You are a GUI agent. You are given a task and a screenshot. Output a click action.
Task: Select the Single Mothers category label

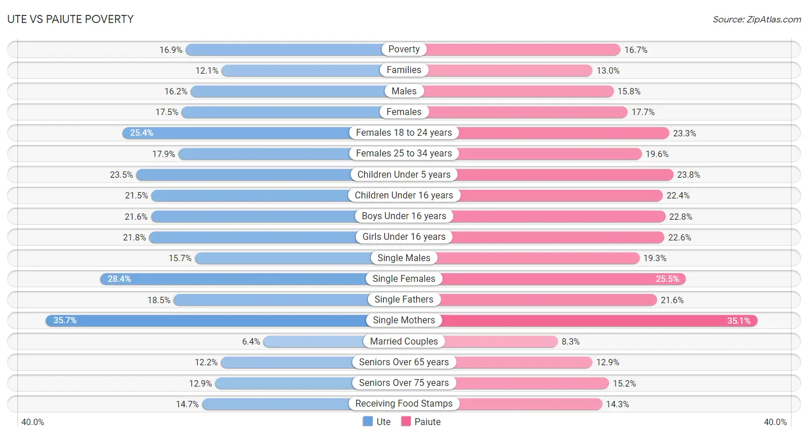click(x=404, y=320)
